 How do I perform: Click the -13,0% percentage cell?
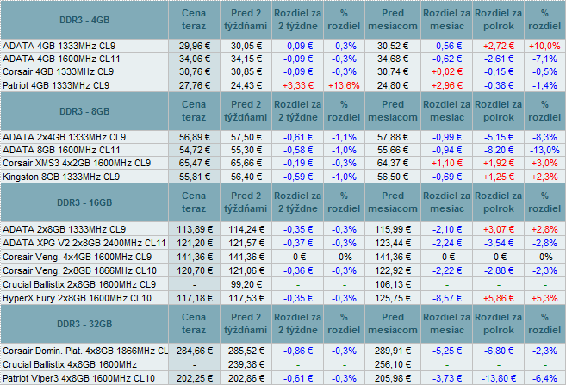tap(544, 150)
